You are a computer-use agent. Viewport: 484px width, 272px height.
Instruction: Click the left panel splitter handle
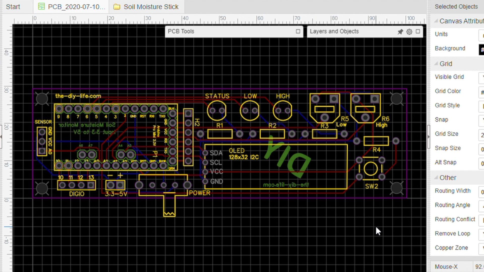tap(1, 137)
